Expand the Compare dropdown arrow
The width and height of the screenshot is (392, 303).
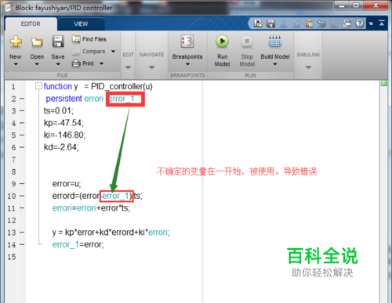click(113, 52)
